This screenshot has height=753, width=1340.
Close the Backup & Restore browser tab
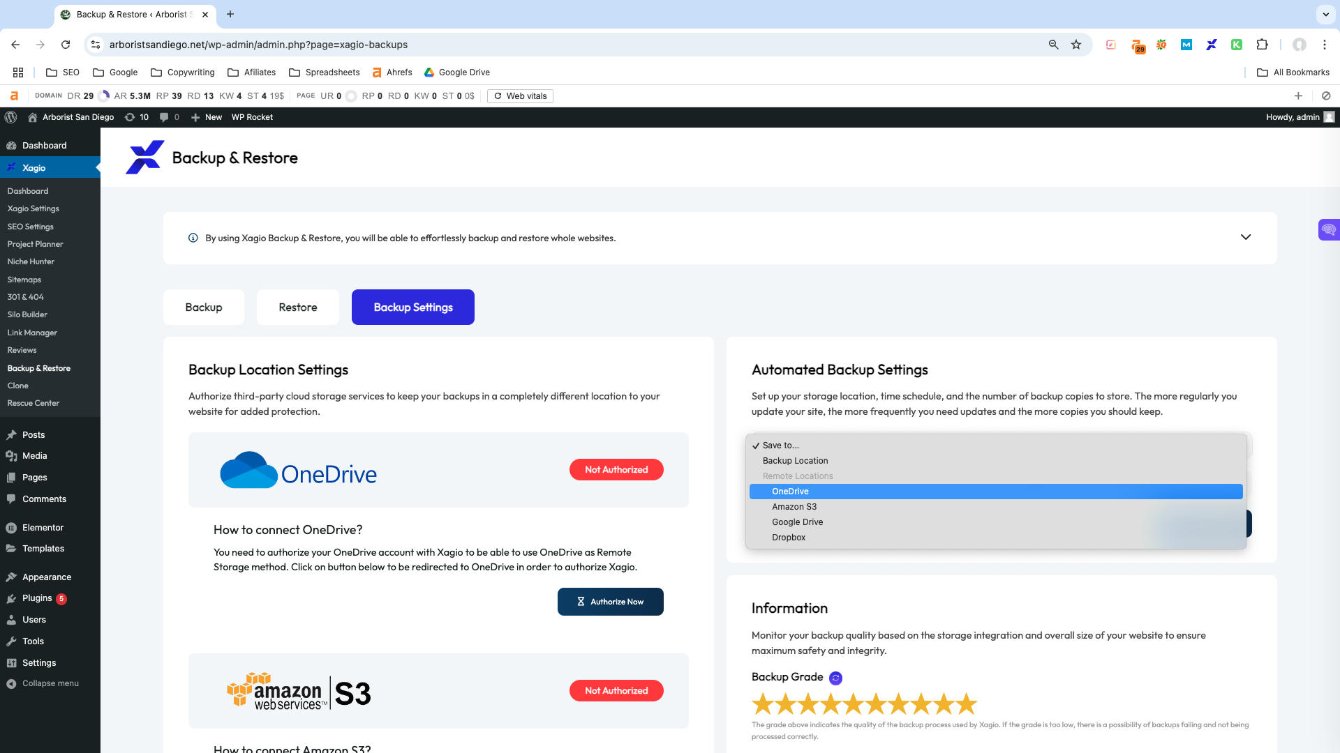tap(205, 14)
